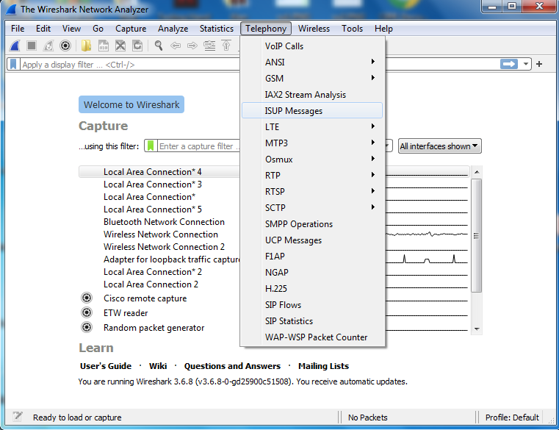The width and height of the screenshot is (559, 430).
Task: Click the go to specific packet icon
Action: pos(209,46)
